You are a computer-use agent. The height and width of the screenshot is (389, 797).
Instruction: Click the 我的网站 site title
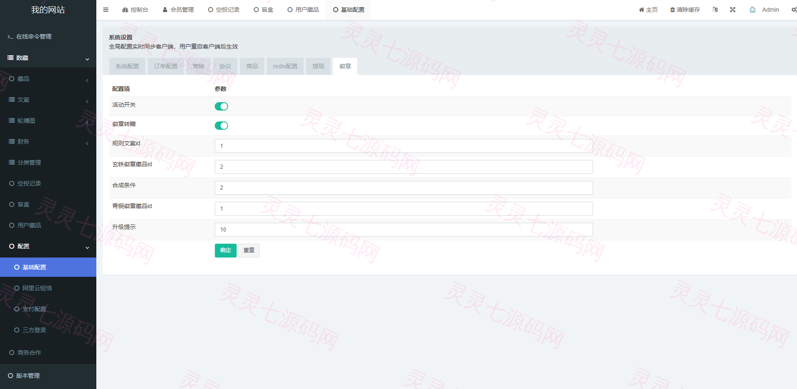coord(48,10)
